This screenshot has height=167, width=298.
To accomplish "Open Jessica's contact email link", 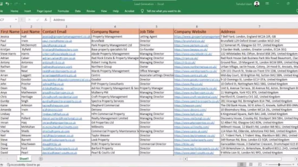I will pos(66,36).
